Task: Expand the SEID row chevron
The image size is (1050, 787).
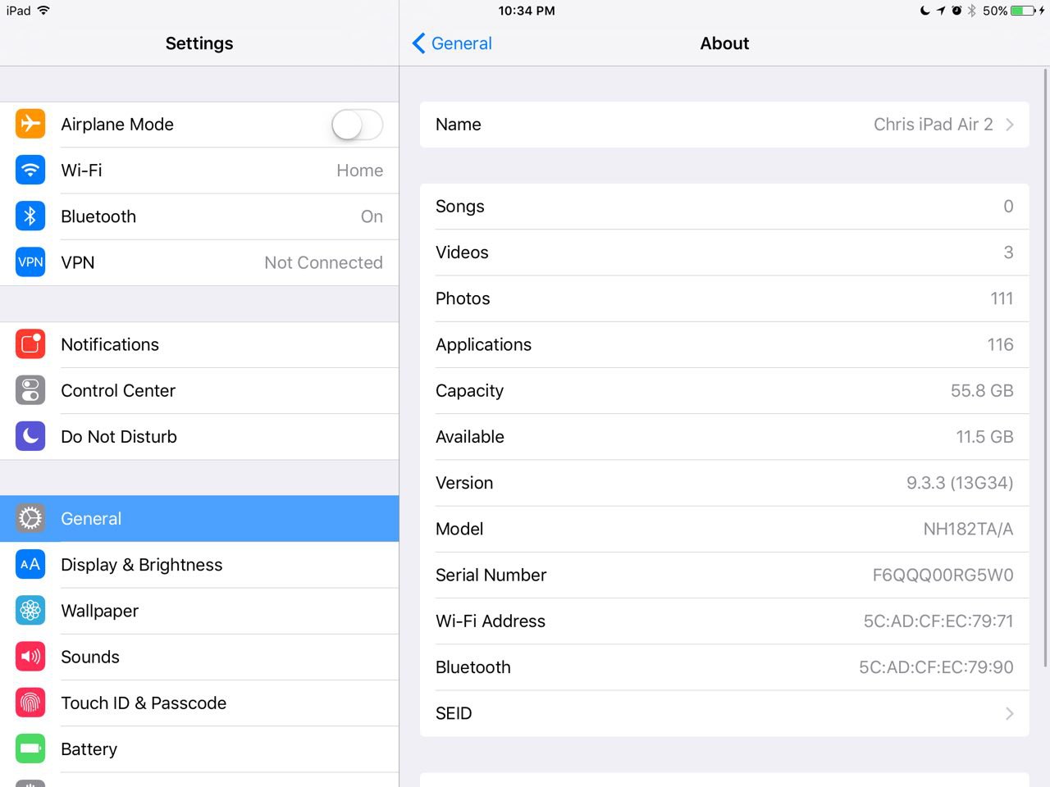Action: pos(1010,713)
